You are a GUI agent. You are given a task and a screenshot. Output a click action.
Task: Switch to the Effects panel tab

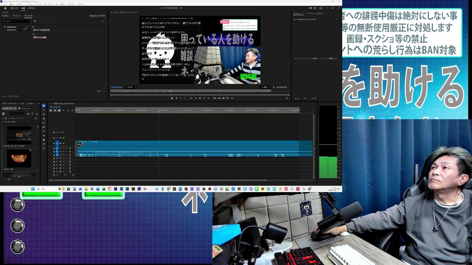pos(30,103)
